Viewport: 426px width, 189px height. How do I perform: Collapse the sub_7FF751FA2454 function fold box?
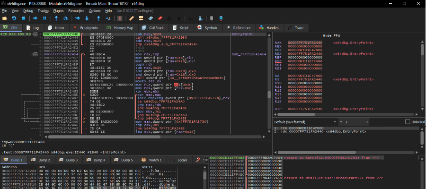pyautogui.click(x=35, y=54)
